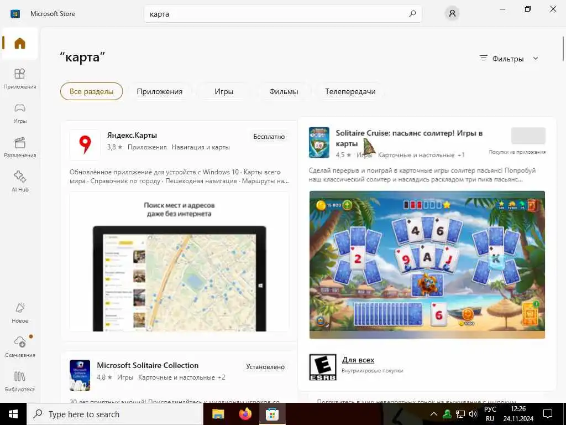Click the Solitaire Cruise install button

(x=528, y=136)
